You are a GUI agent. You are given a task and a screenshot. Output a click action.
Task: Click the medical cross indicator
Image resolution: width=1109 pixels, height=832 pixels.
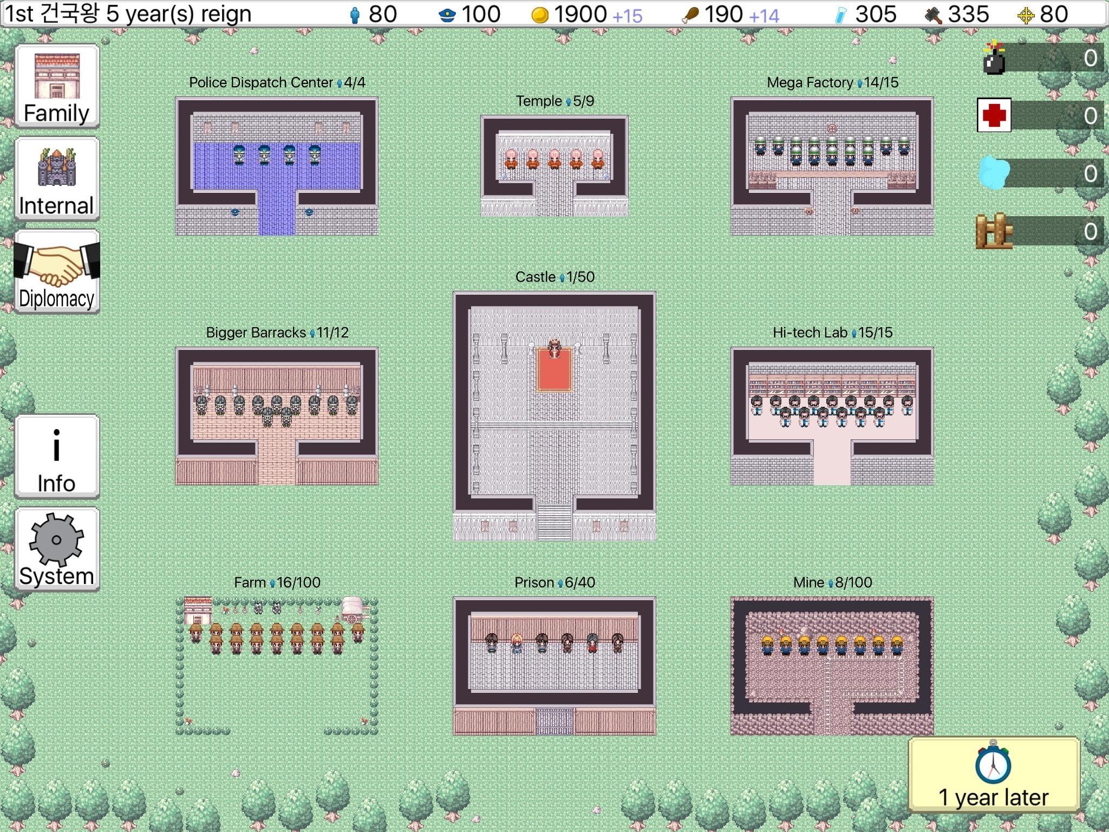coord(995,116)
